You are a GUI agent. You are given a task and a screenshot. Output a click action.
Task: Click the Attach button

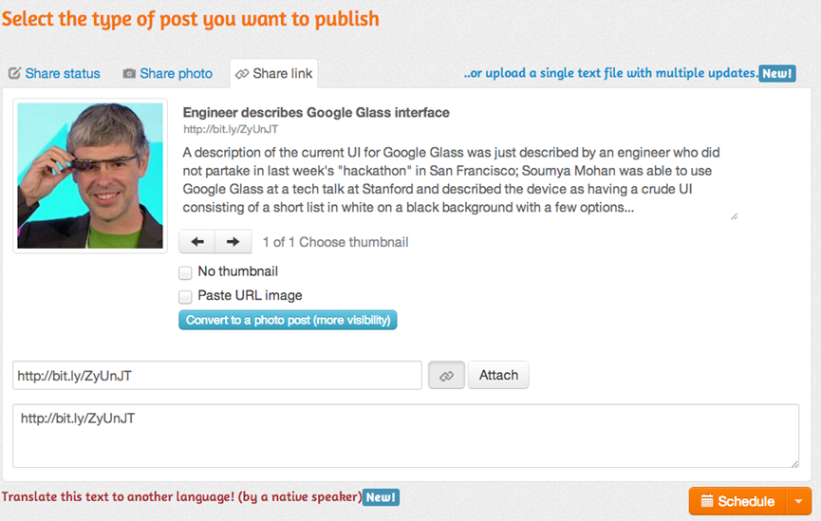(498, 375)
